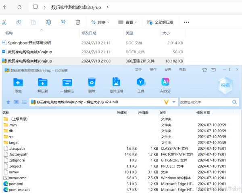The width and height of the screenshot is (242, 193).
Task: Sort archive list by 类型 column
Action: 163,113
